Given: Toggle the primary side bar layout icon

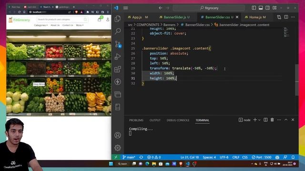Looking at the screenshot, I should coord(254,8).
